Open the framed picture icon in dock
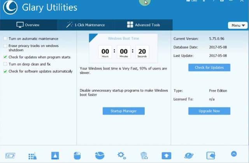Screen dimensions: 249x163 tap(211, 156)
